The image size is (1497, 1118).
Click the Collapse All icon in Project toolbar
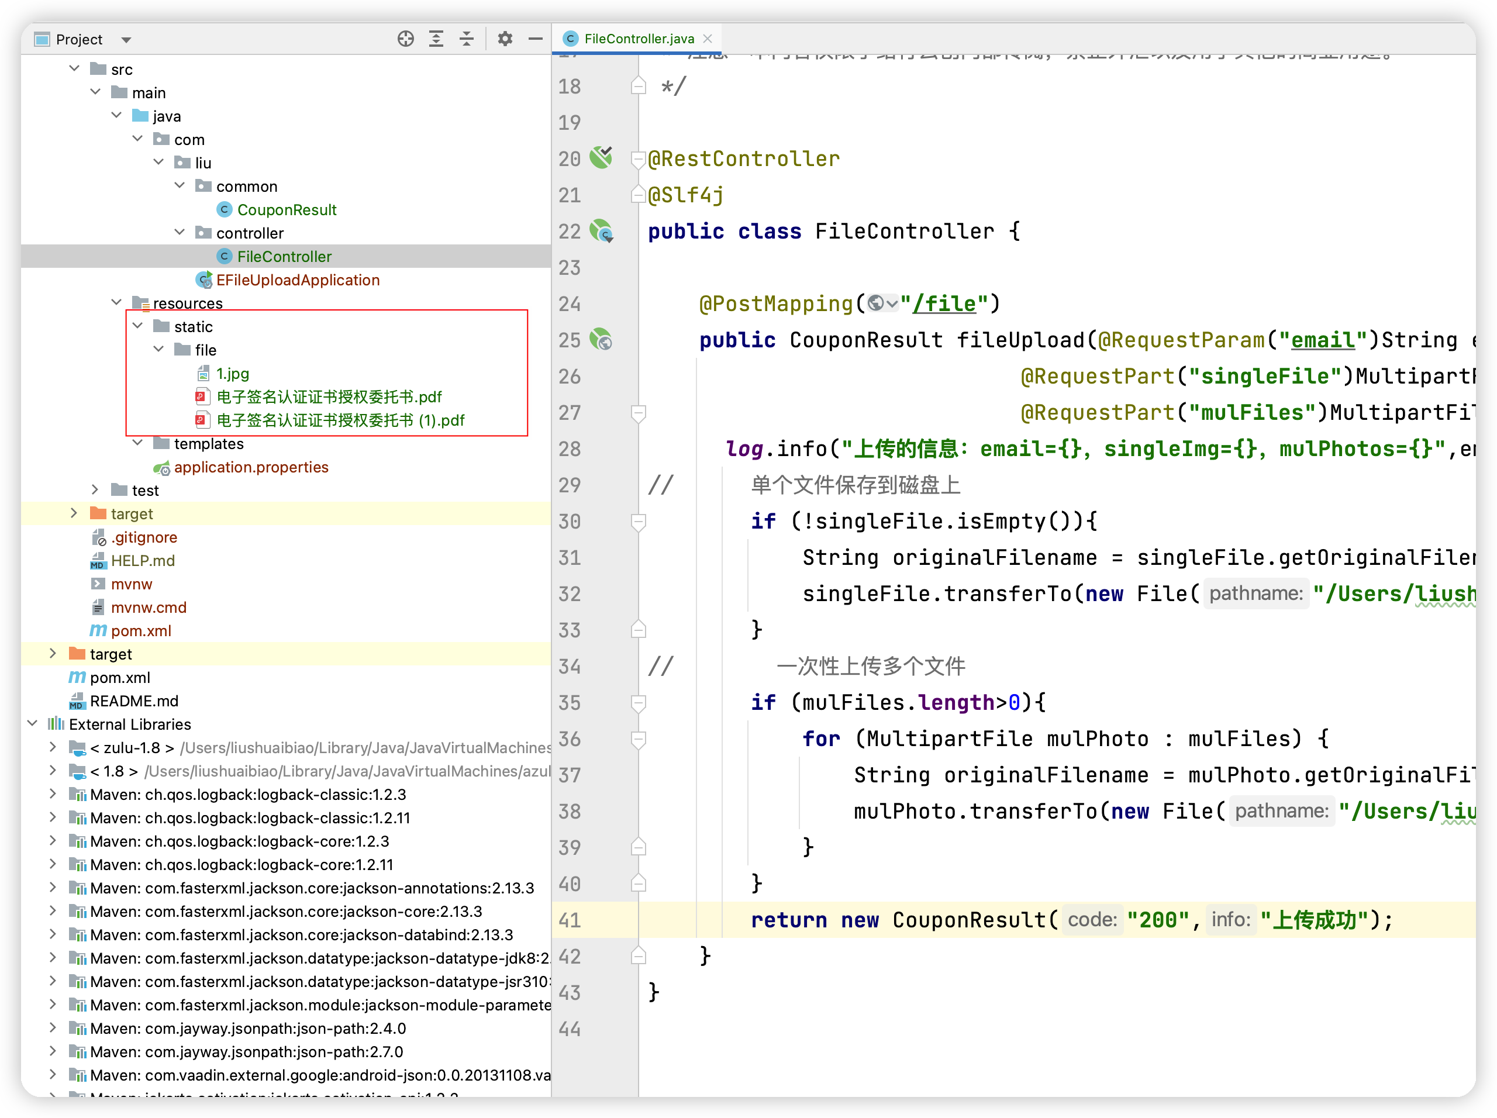coord(466,39)
